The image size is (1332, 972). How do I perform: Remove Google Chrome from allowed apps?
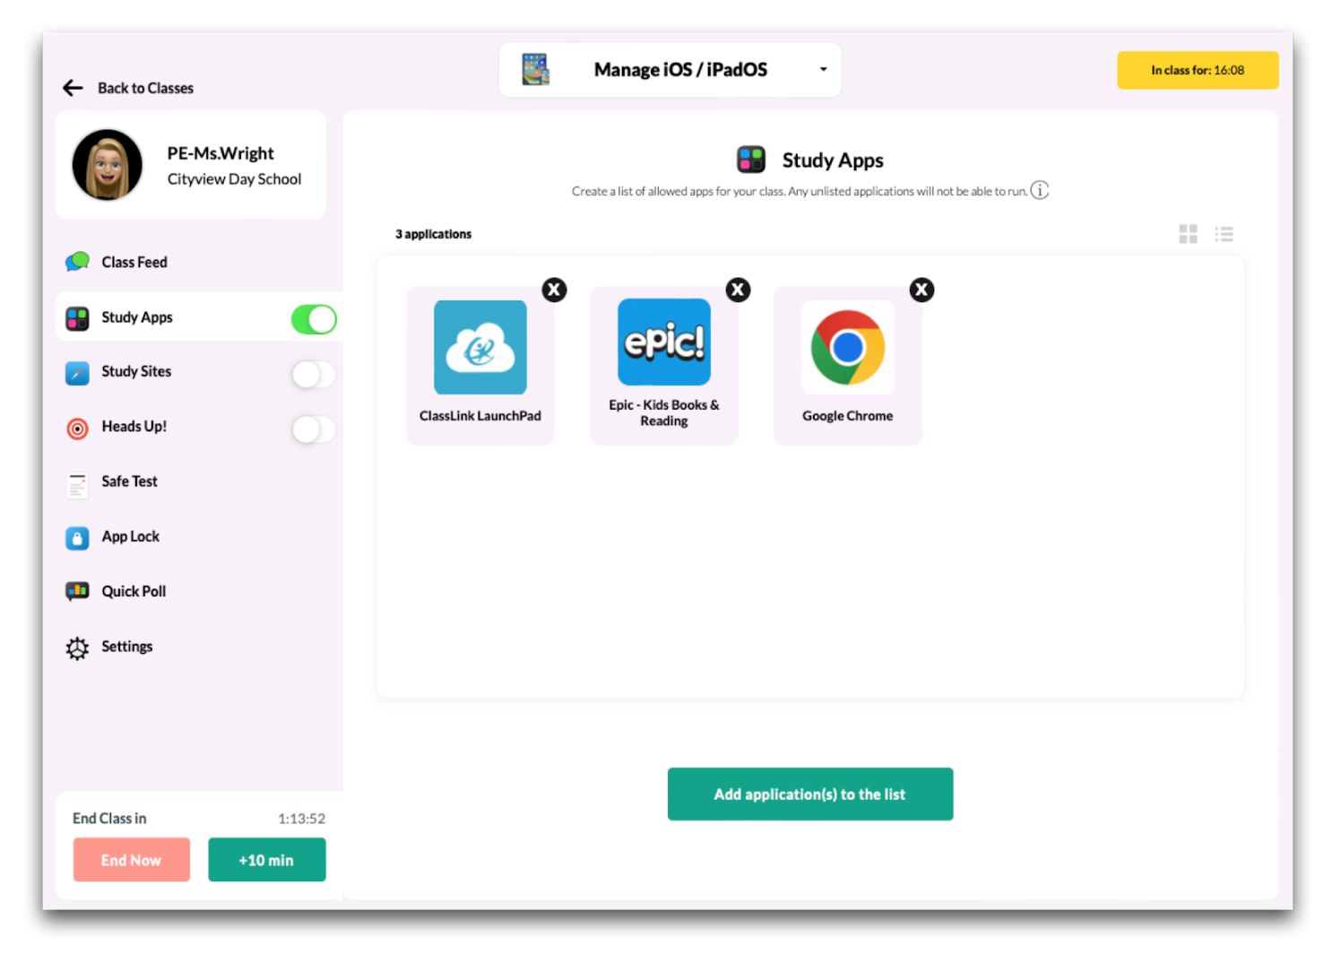(x=921, y=290)
